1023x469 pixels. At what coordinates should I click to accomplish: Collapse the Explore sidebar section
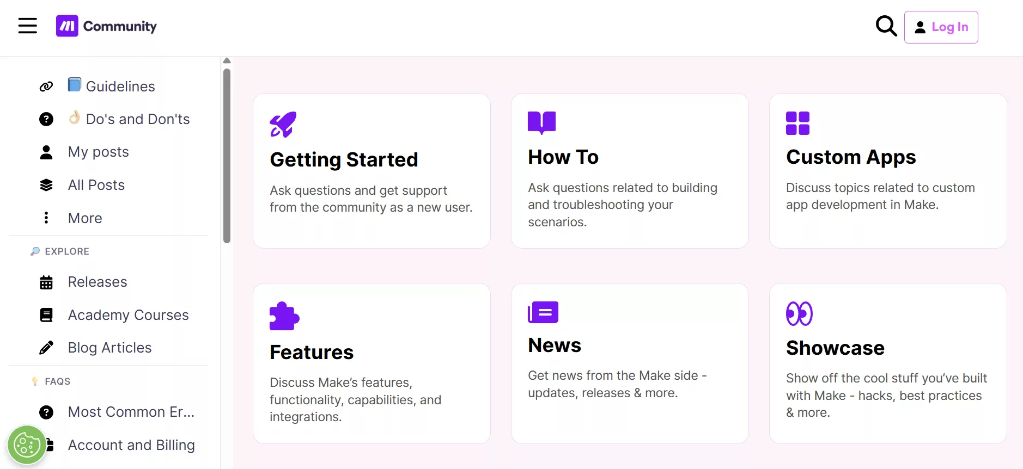click(66, 251)
